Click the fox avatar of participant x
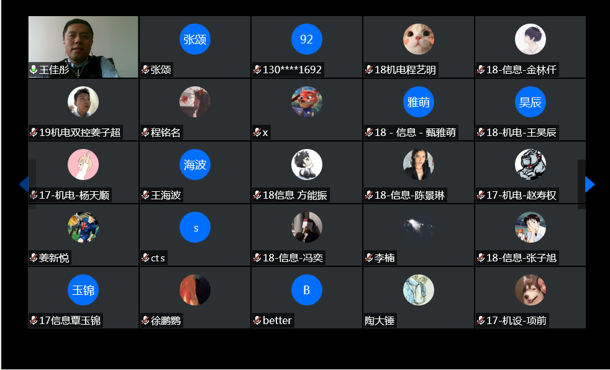This screenshot has width=610, height=370. pos(307,102)
